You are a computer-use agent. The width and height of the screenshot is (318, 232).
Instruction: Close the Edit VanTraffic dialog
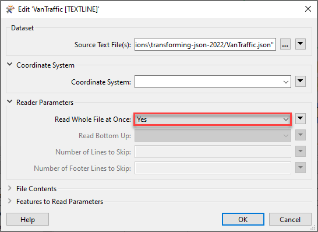coord(308,9)
